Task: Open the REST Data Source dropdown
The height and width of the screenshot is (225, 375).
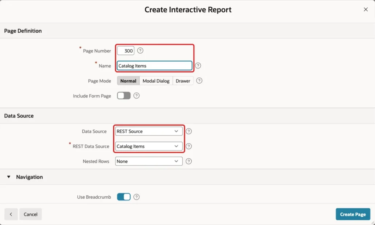Action: 149,146
